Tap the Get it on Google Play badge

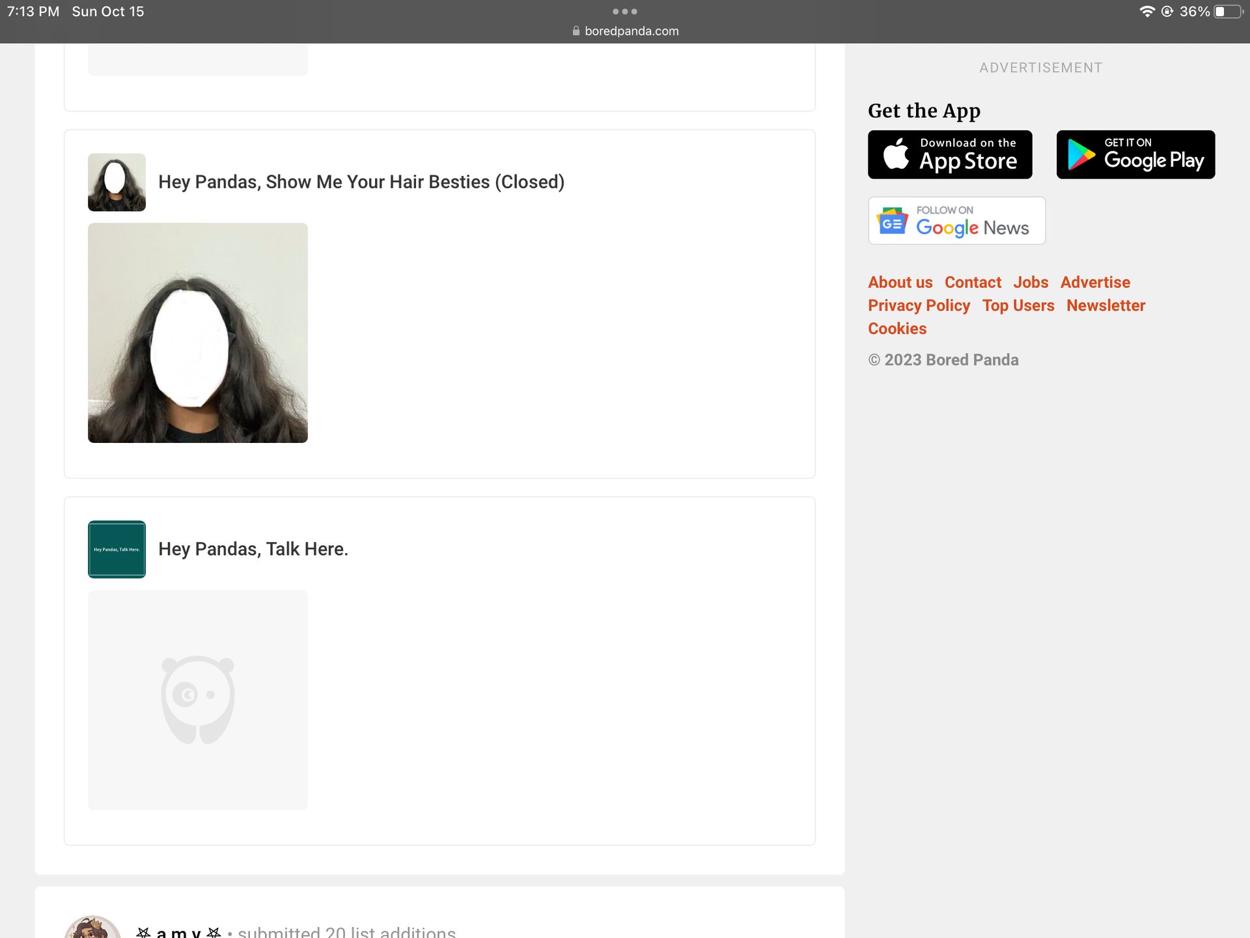[x=1135, y=154]
